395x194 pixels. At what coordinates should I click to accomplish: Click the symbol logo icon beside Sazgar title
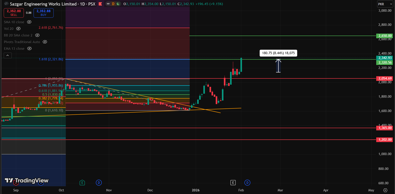(x=6, y=4)
